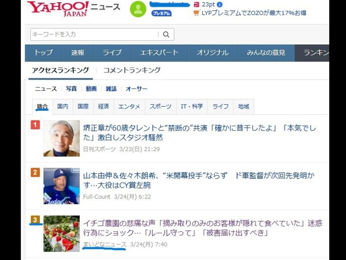Go to みんなの意見 section

[x=266, y=53]
